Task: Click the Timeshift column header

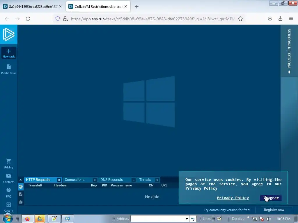Action: [x=35, y=185]
